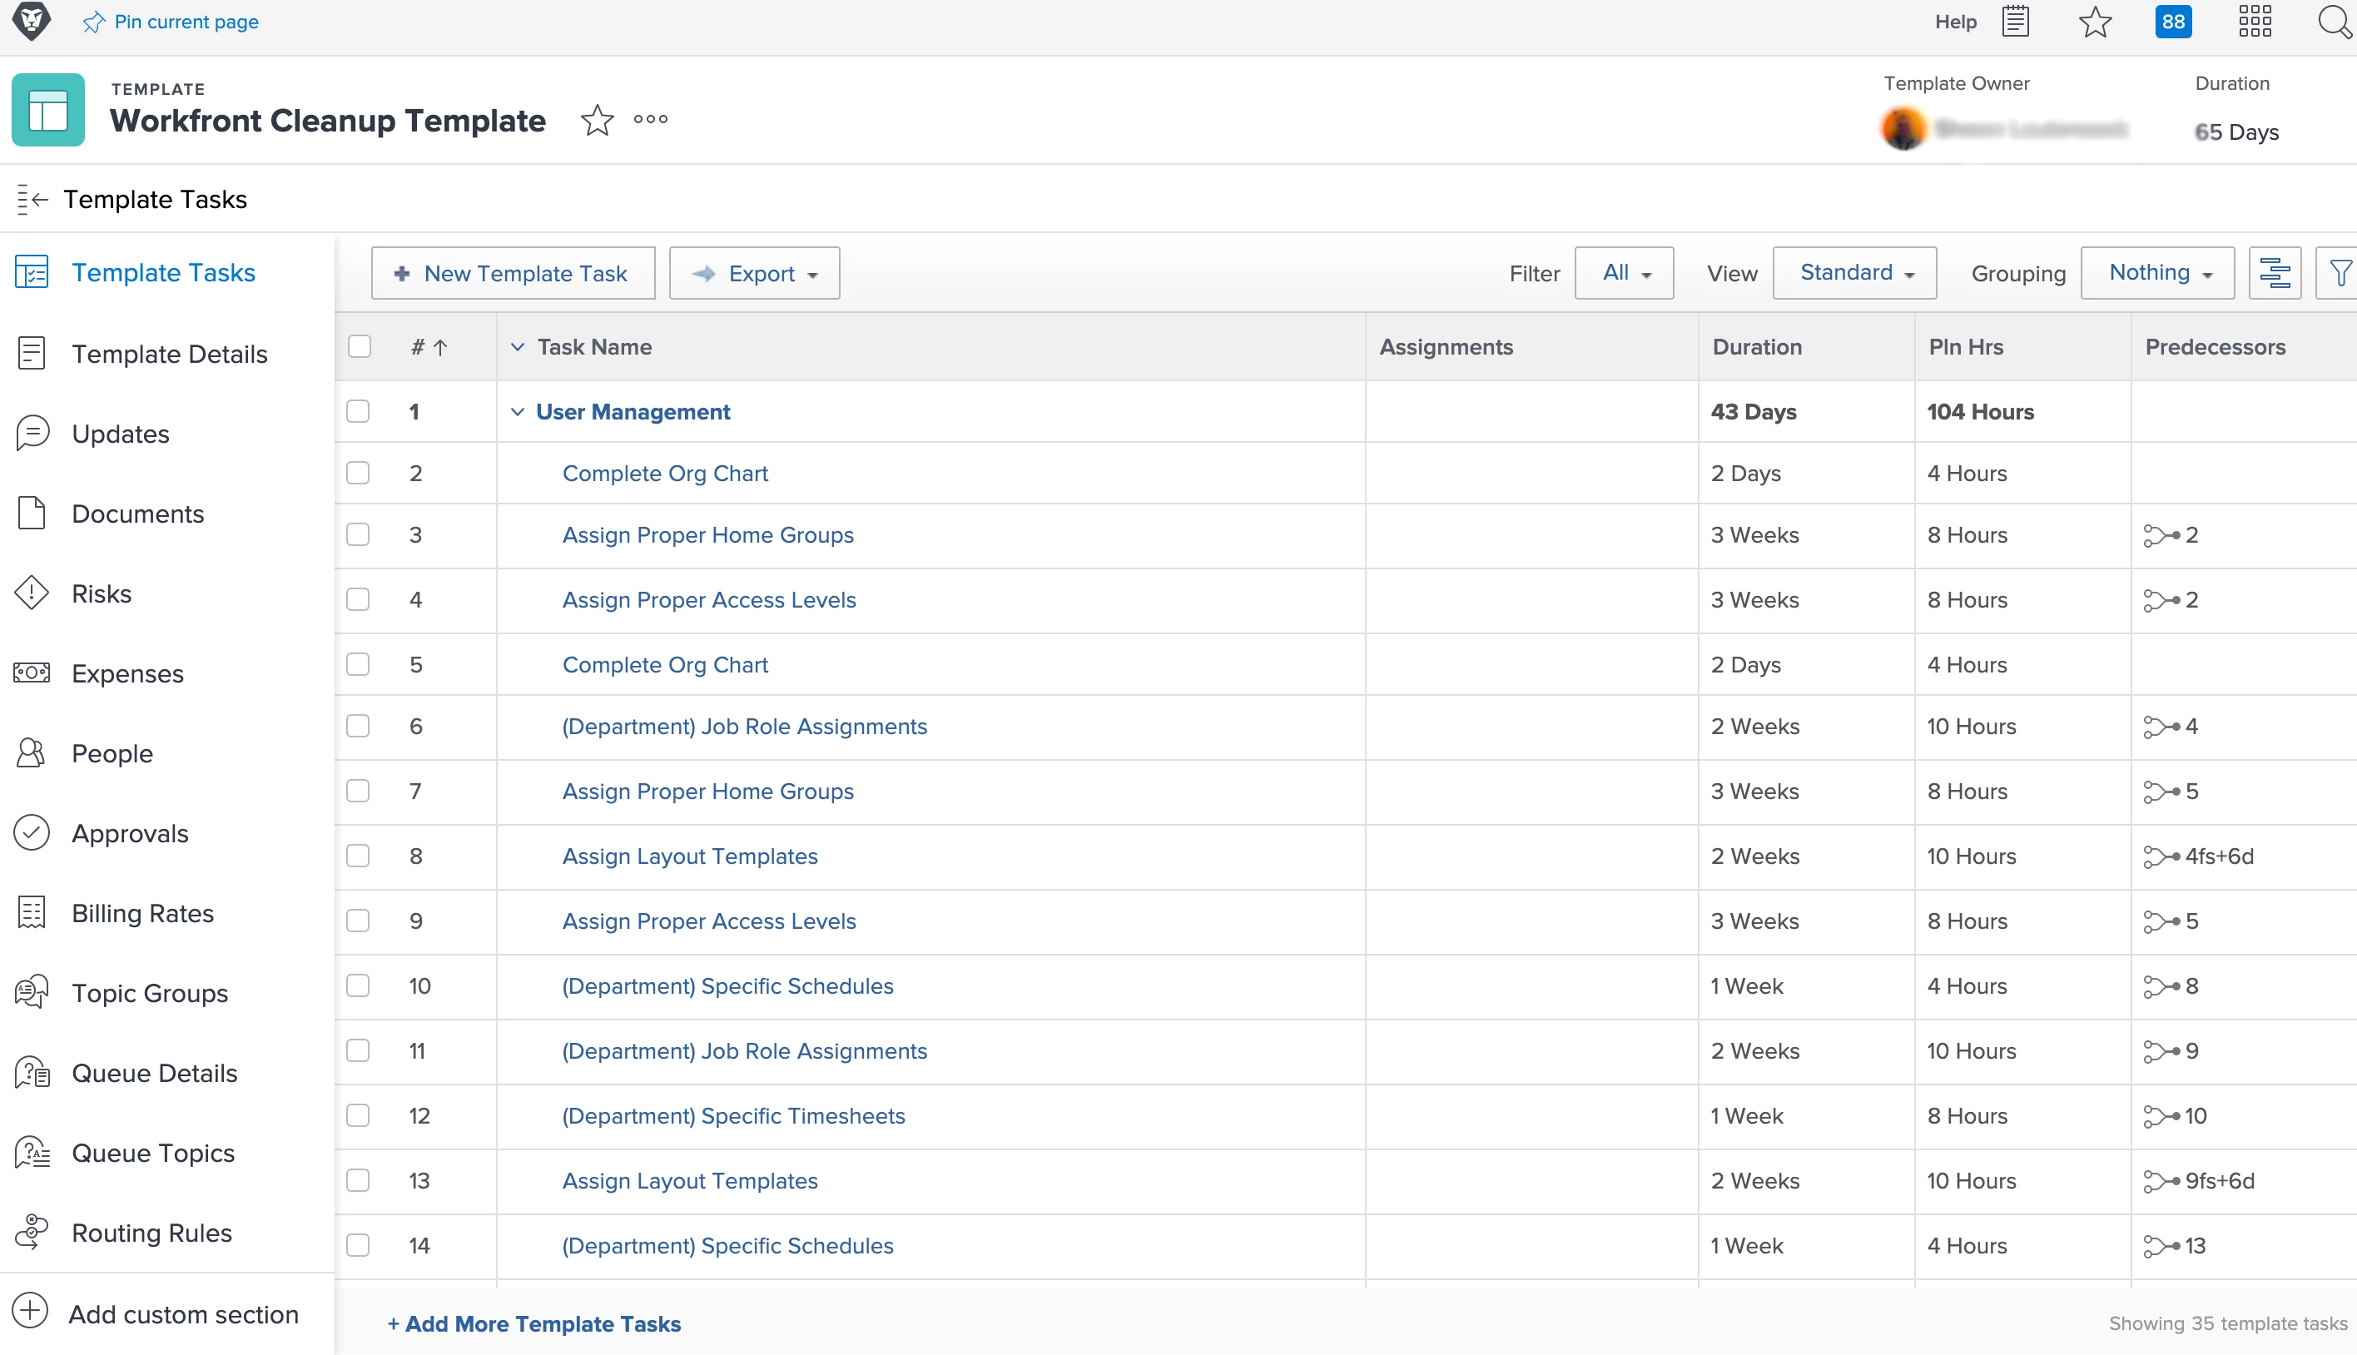
Task: Click the Gantt chart toggle icon
Action: pos(2274,274)
